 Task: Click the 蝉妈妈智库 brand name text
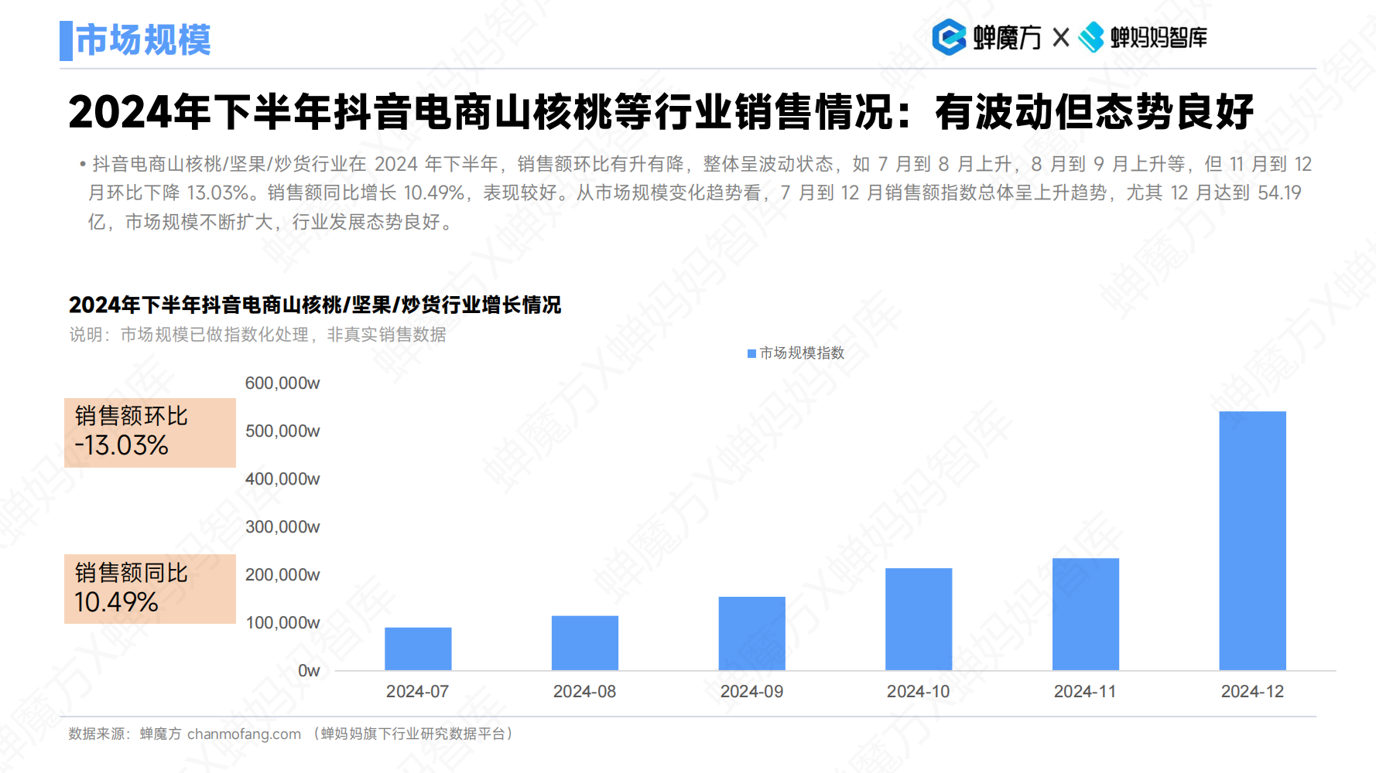[x=1159, y=38]
